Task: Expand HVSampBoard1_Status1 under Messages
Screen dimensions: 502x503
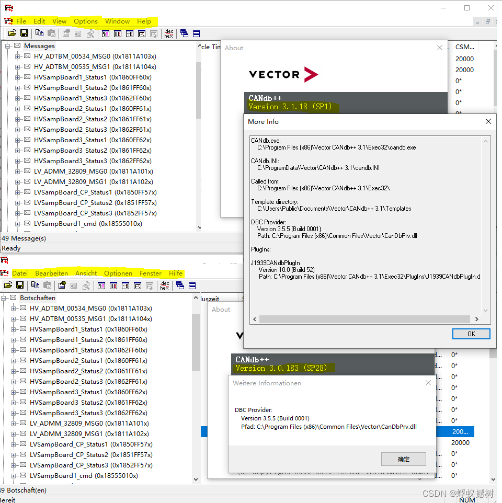Action: (17, 77)
